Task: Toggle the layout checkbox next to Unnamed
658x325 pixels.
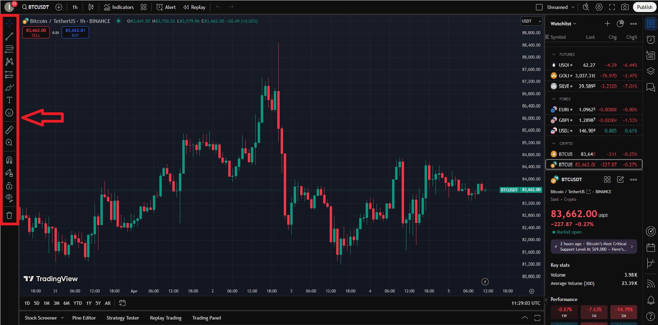Action: pos(539,7)
